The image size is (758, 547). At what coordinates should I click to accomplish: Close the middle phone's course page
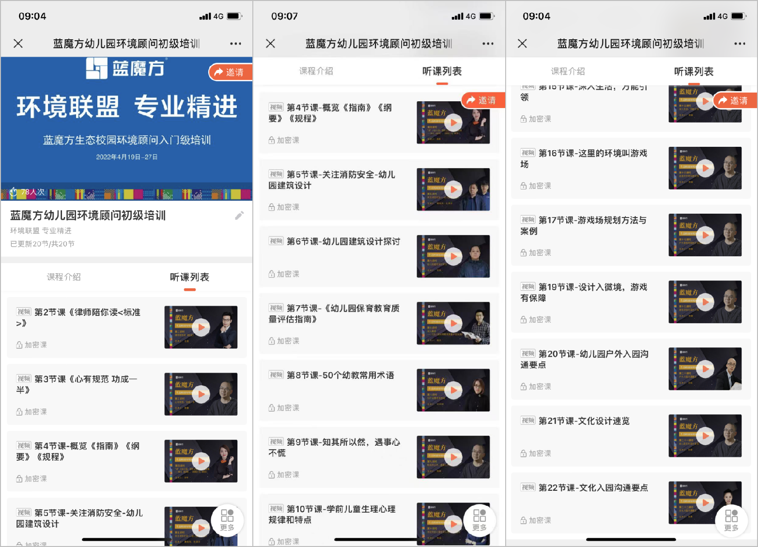coord(271,44)
